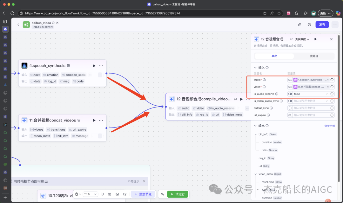Remove the 11.合并视频concat reference tag
343x203 pixels.
click(x=328, y=87)
